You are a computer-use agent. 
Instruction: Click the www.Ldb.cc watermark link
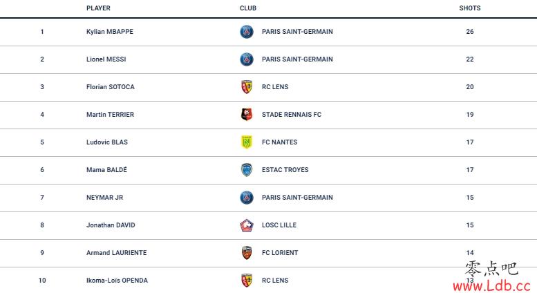[492, 285]
